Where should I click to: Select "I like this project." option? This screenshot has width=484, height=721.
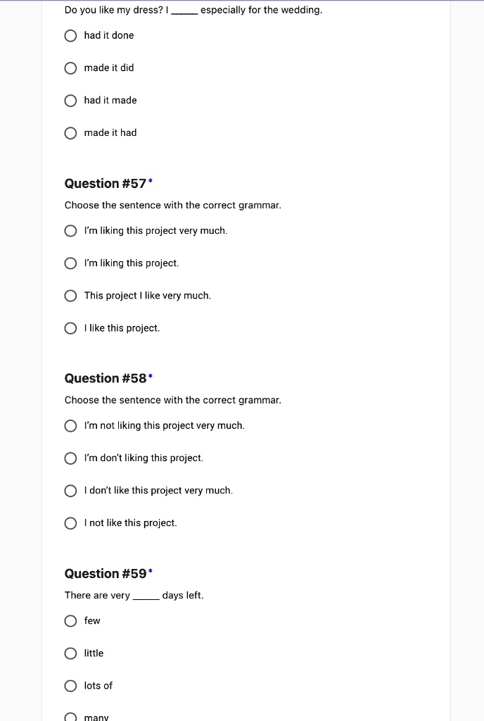pos(70,328)
